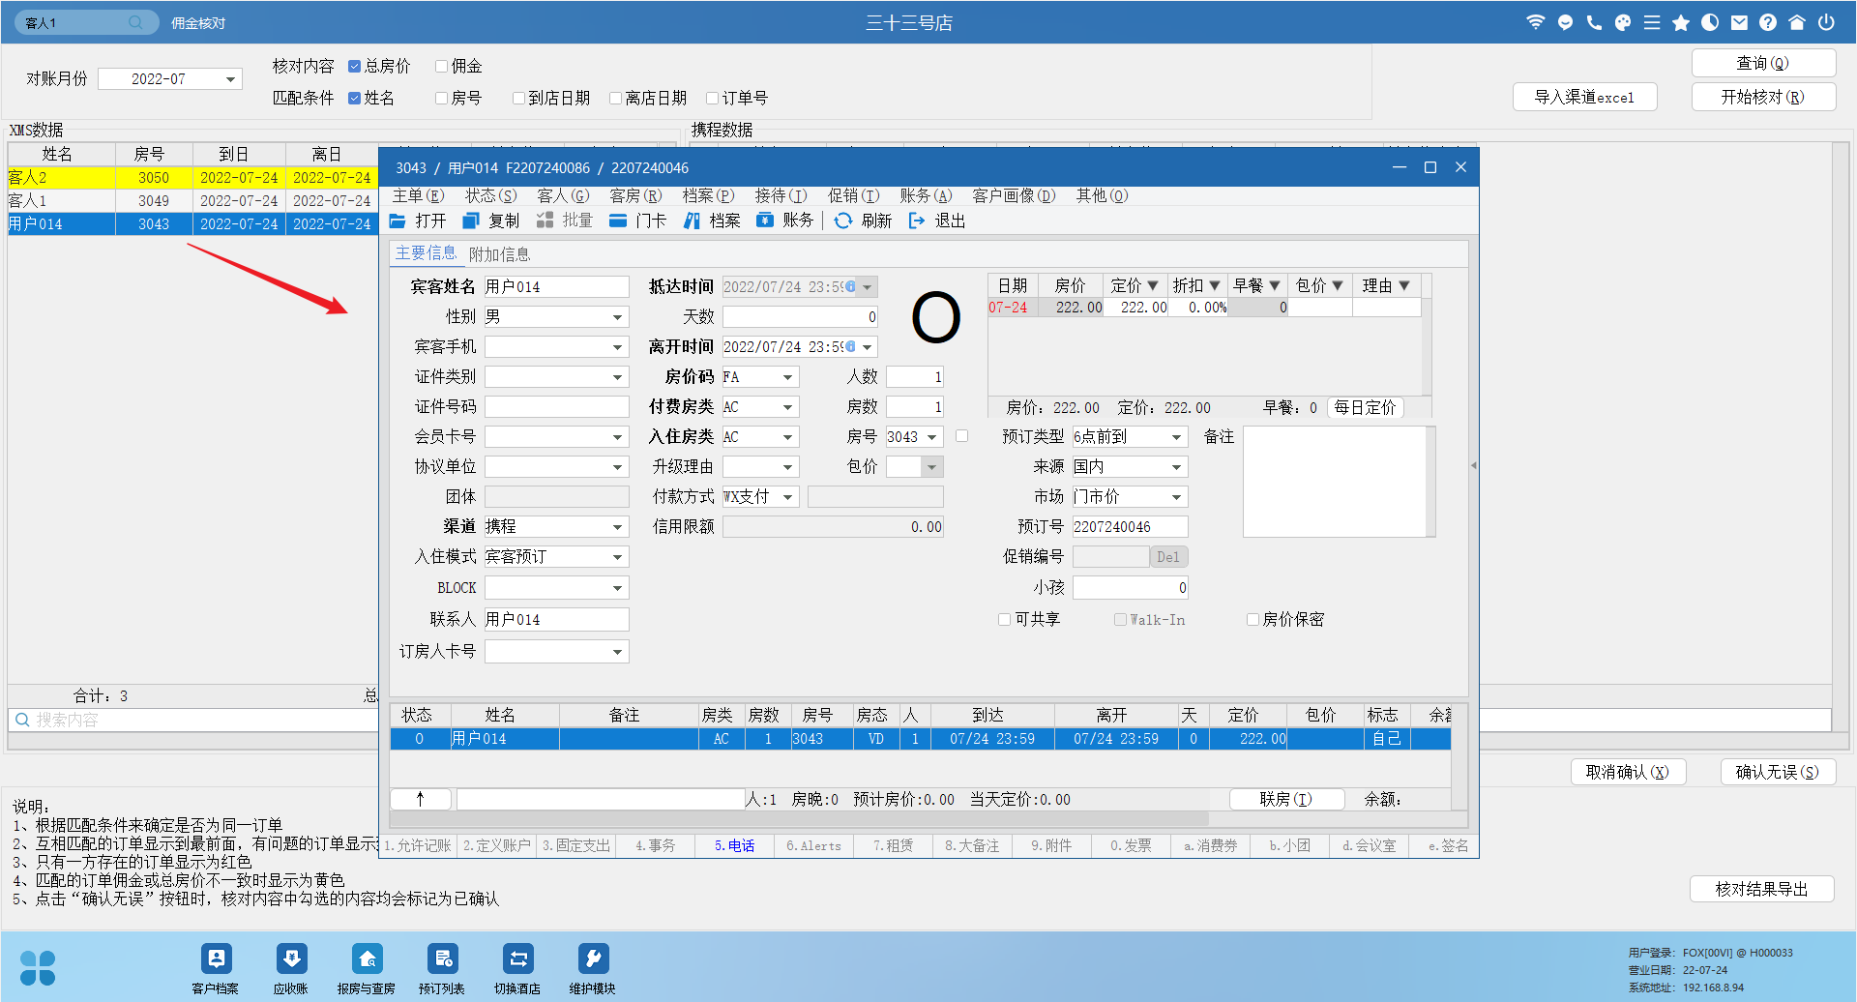Click the 复制 copy toolbar button
The width and height of the screenshot is (1857, 1002).
[x=491, y=221]
